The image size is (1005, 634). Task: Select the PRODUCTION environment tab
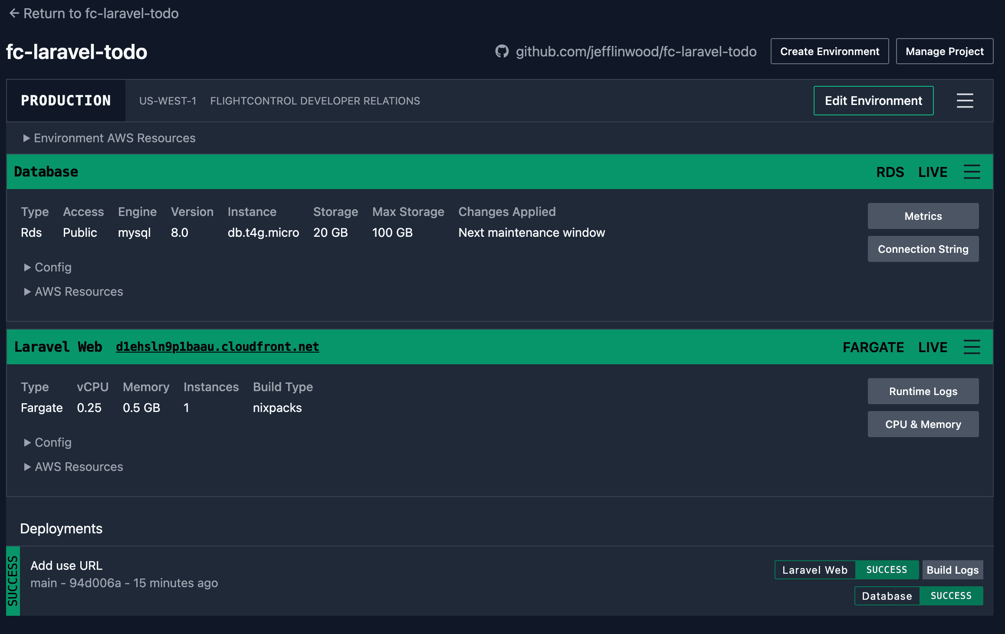coord(66,101)
